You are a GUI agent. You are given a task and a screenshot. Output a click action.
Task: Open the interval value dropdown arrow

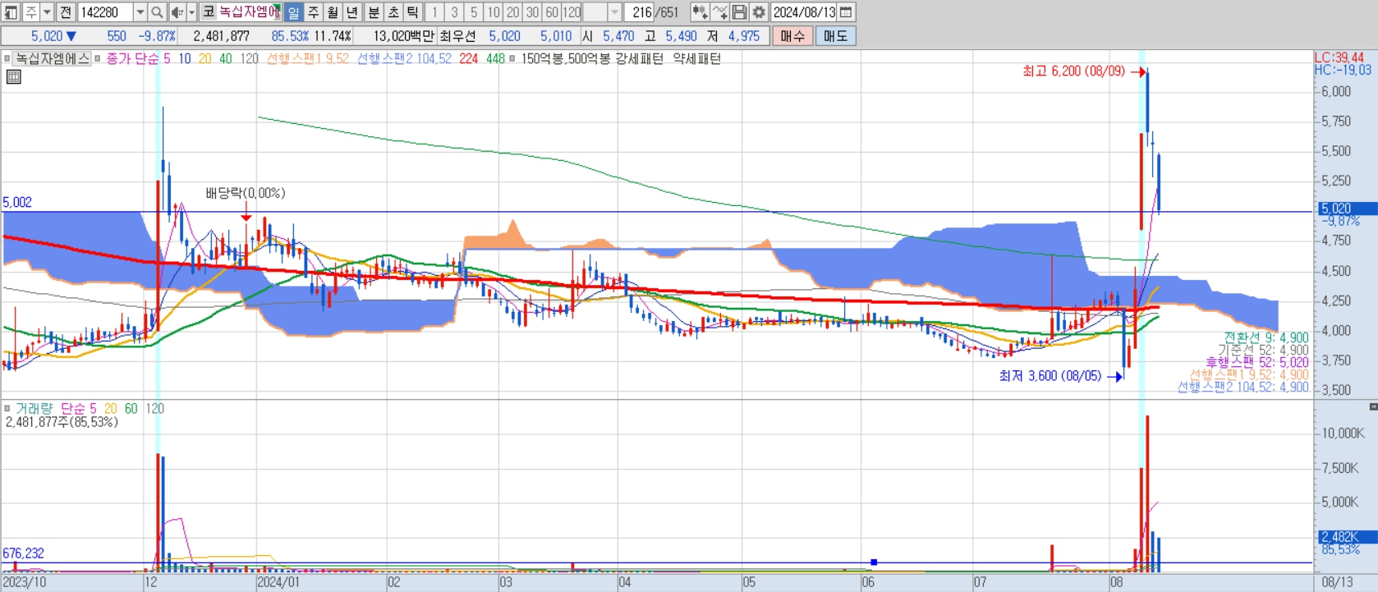tap(614, 12)
